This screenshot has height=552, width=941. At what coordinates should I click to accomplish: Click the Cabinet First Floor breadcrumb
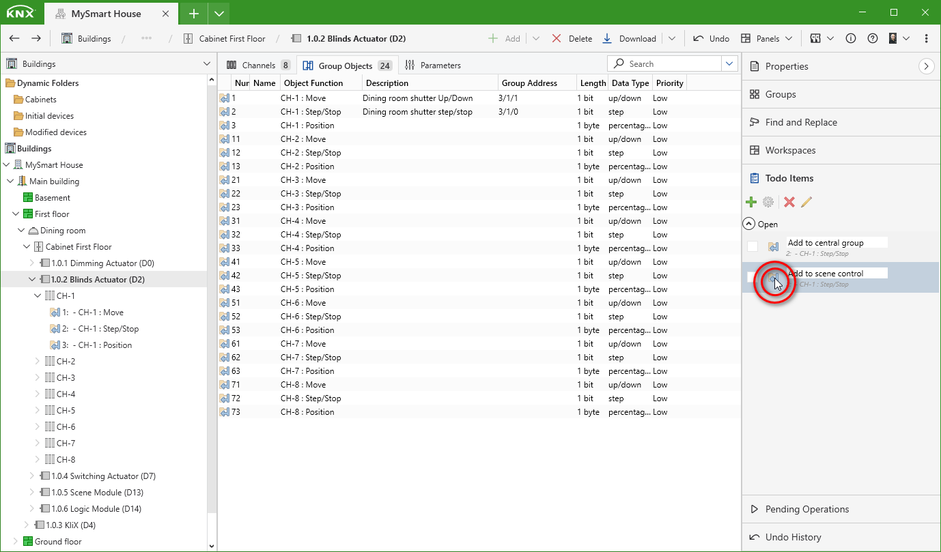click(x=225, y=39)
